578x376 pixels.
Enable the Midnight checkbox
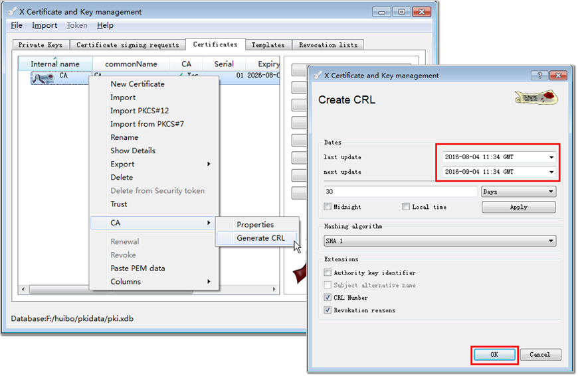click(328, 206)
